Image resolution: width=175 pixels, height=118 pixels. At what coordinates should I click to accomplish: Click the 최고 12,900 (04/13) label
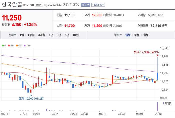(x=146, y=52)
